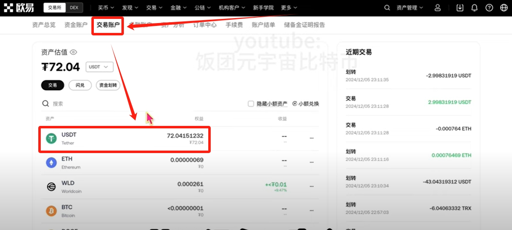Open the notifications bell icon
Image resolution: width=512 pixels, height=230 pixels.
pyautogui.click(x=475, y=8)
